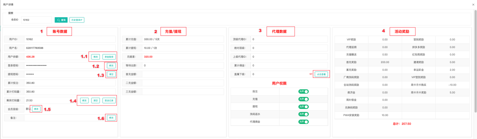The height and width of the screenshot is (139, 477).
Task: Click the 剩余打码量 value 21.50
Action: point(29,100)
